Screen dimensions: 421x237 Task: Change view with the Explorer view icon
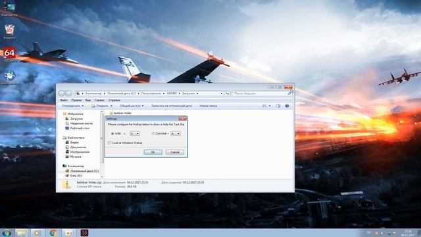tap(264, 106)
